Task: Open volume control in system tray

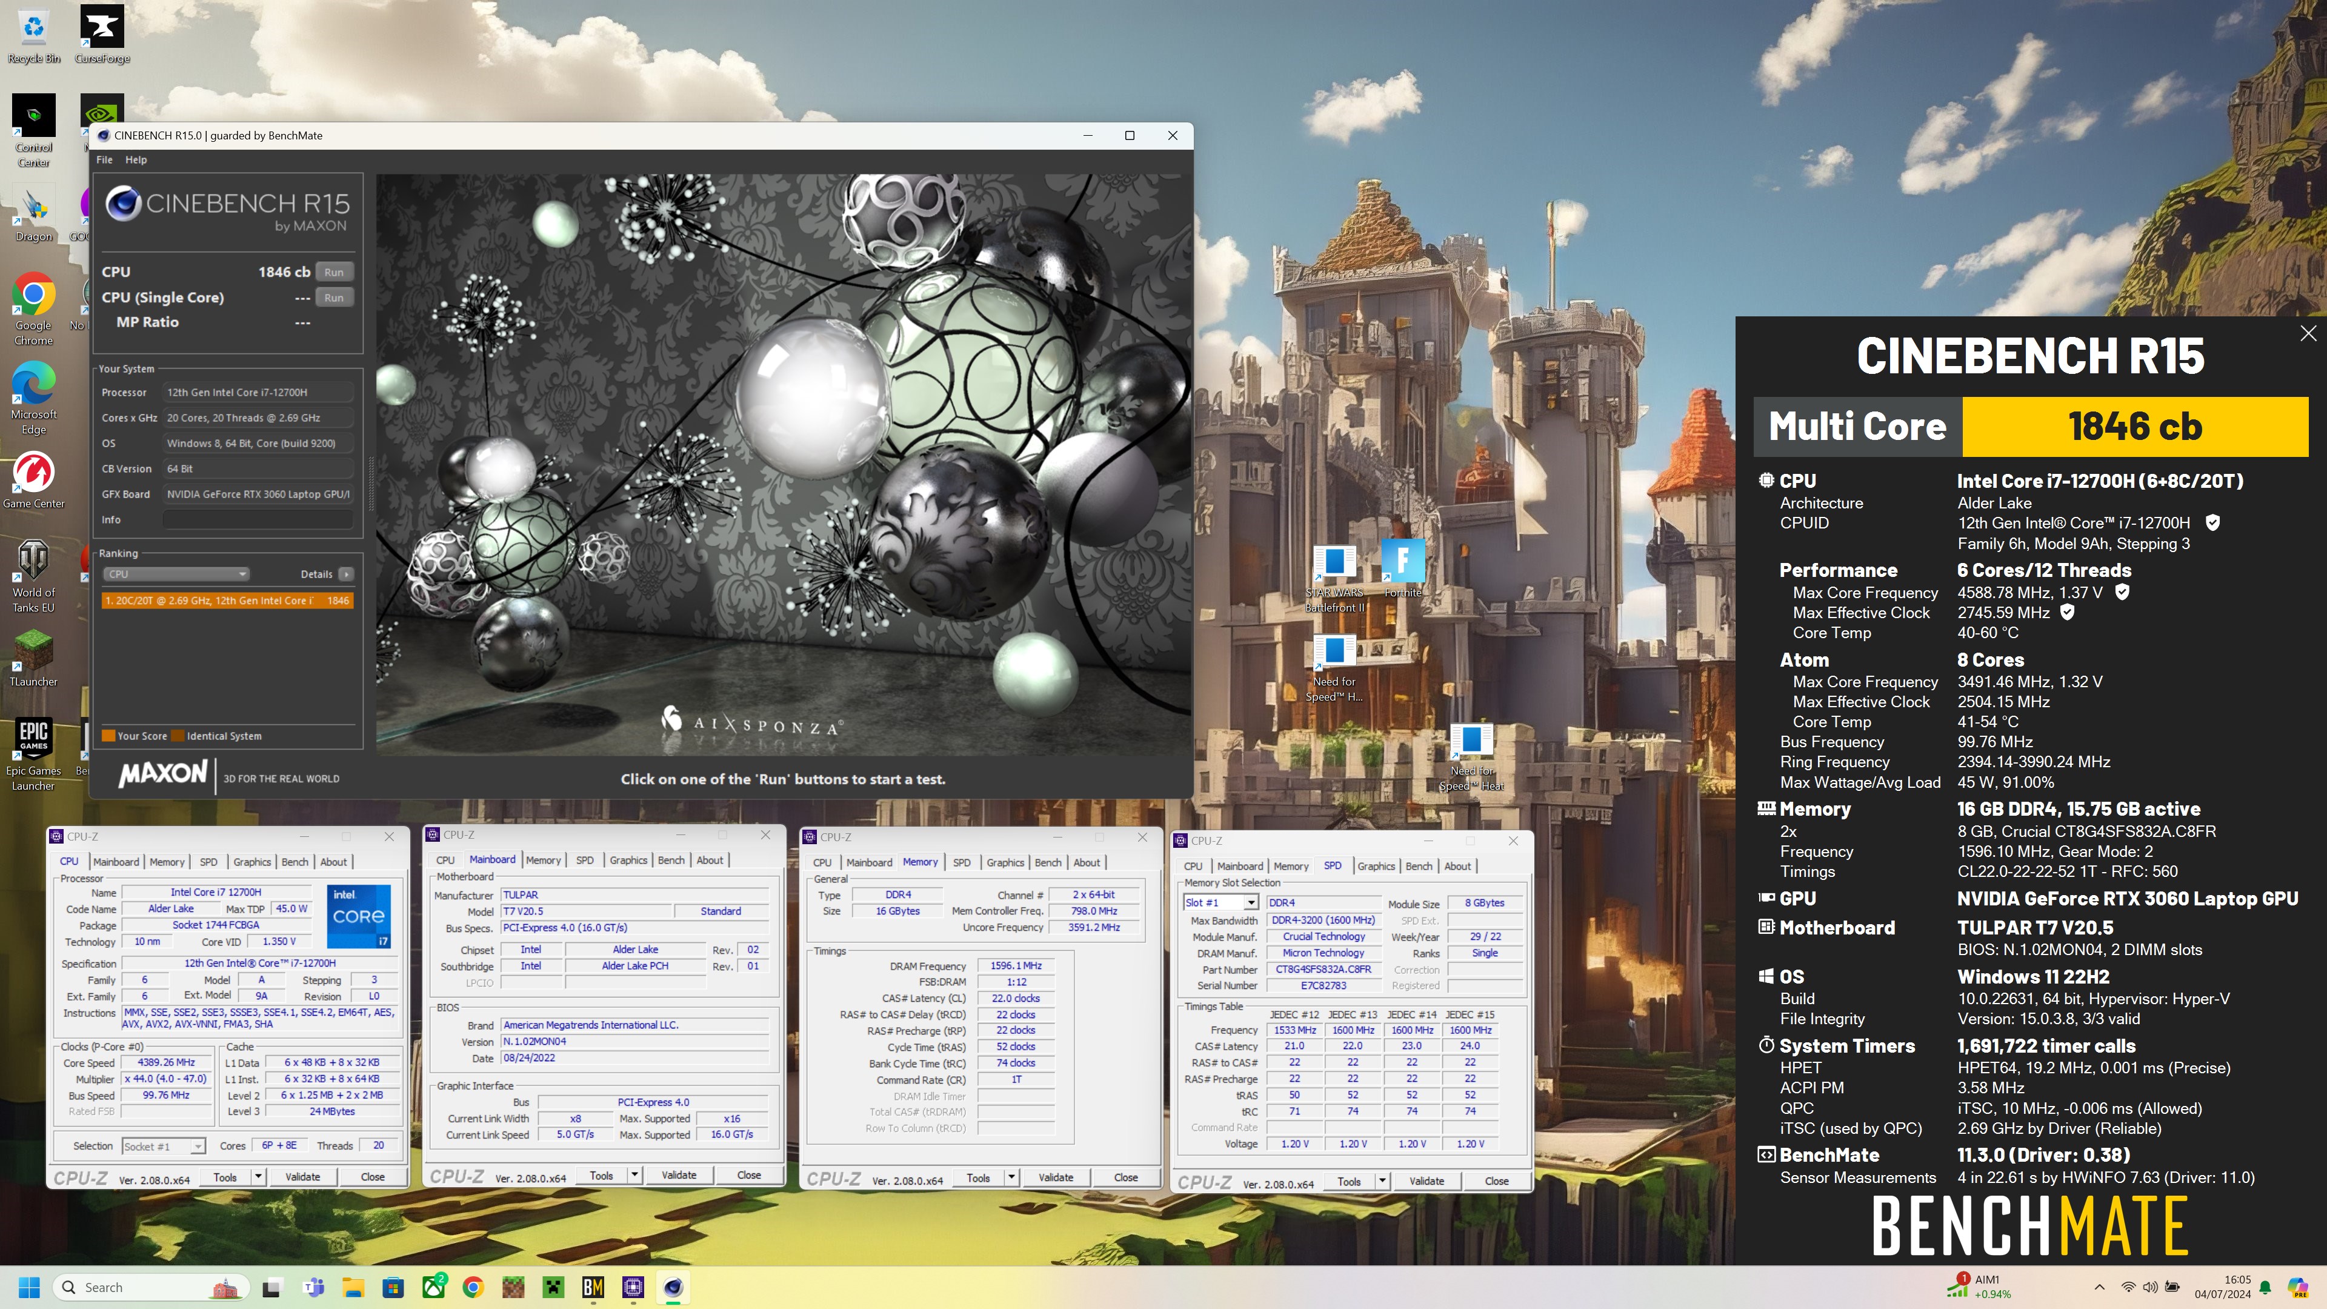Action: coord(2150,1287)
